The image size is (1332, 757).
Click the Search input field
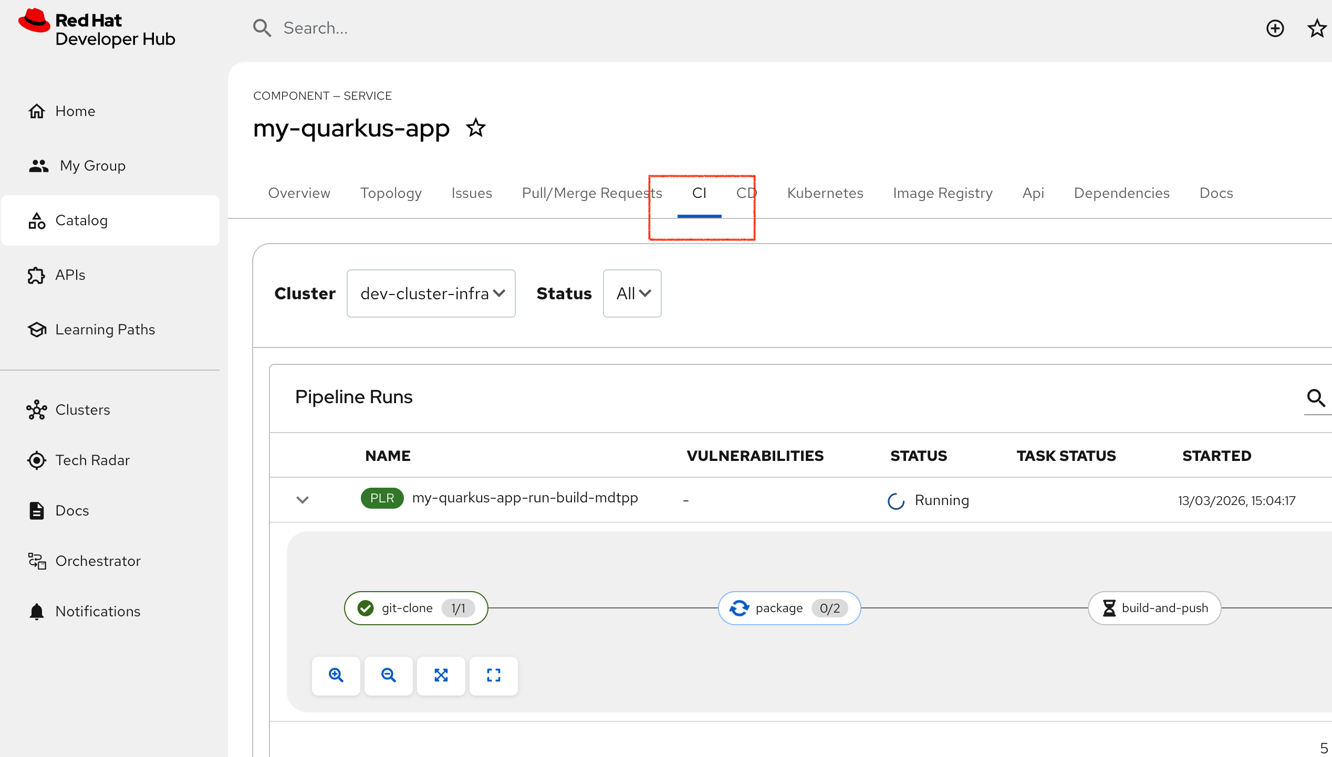(x=315, y=28)
